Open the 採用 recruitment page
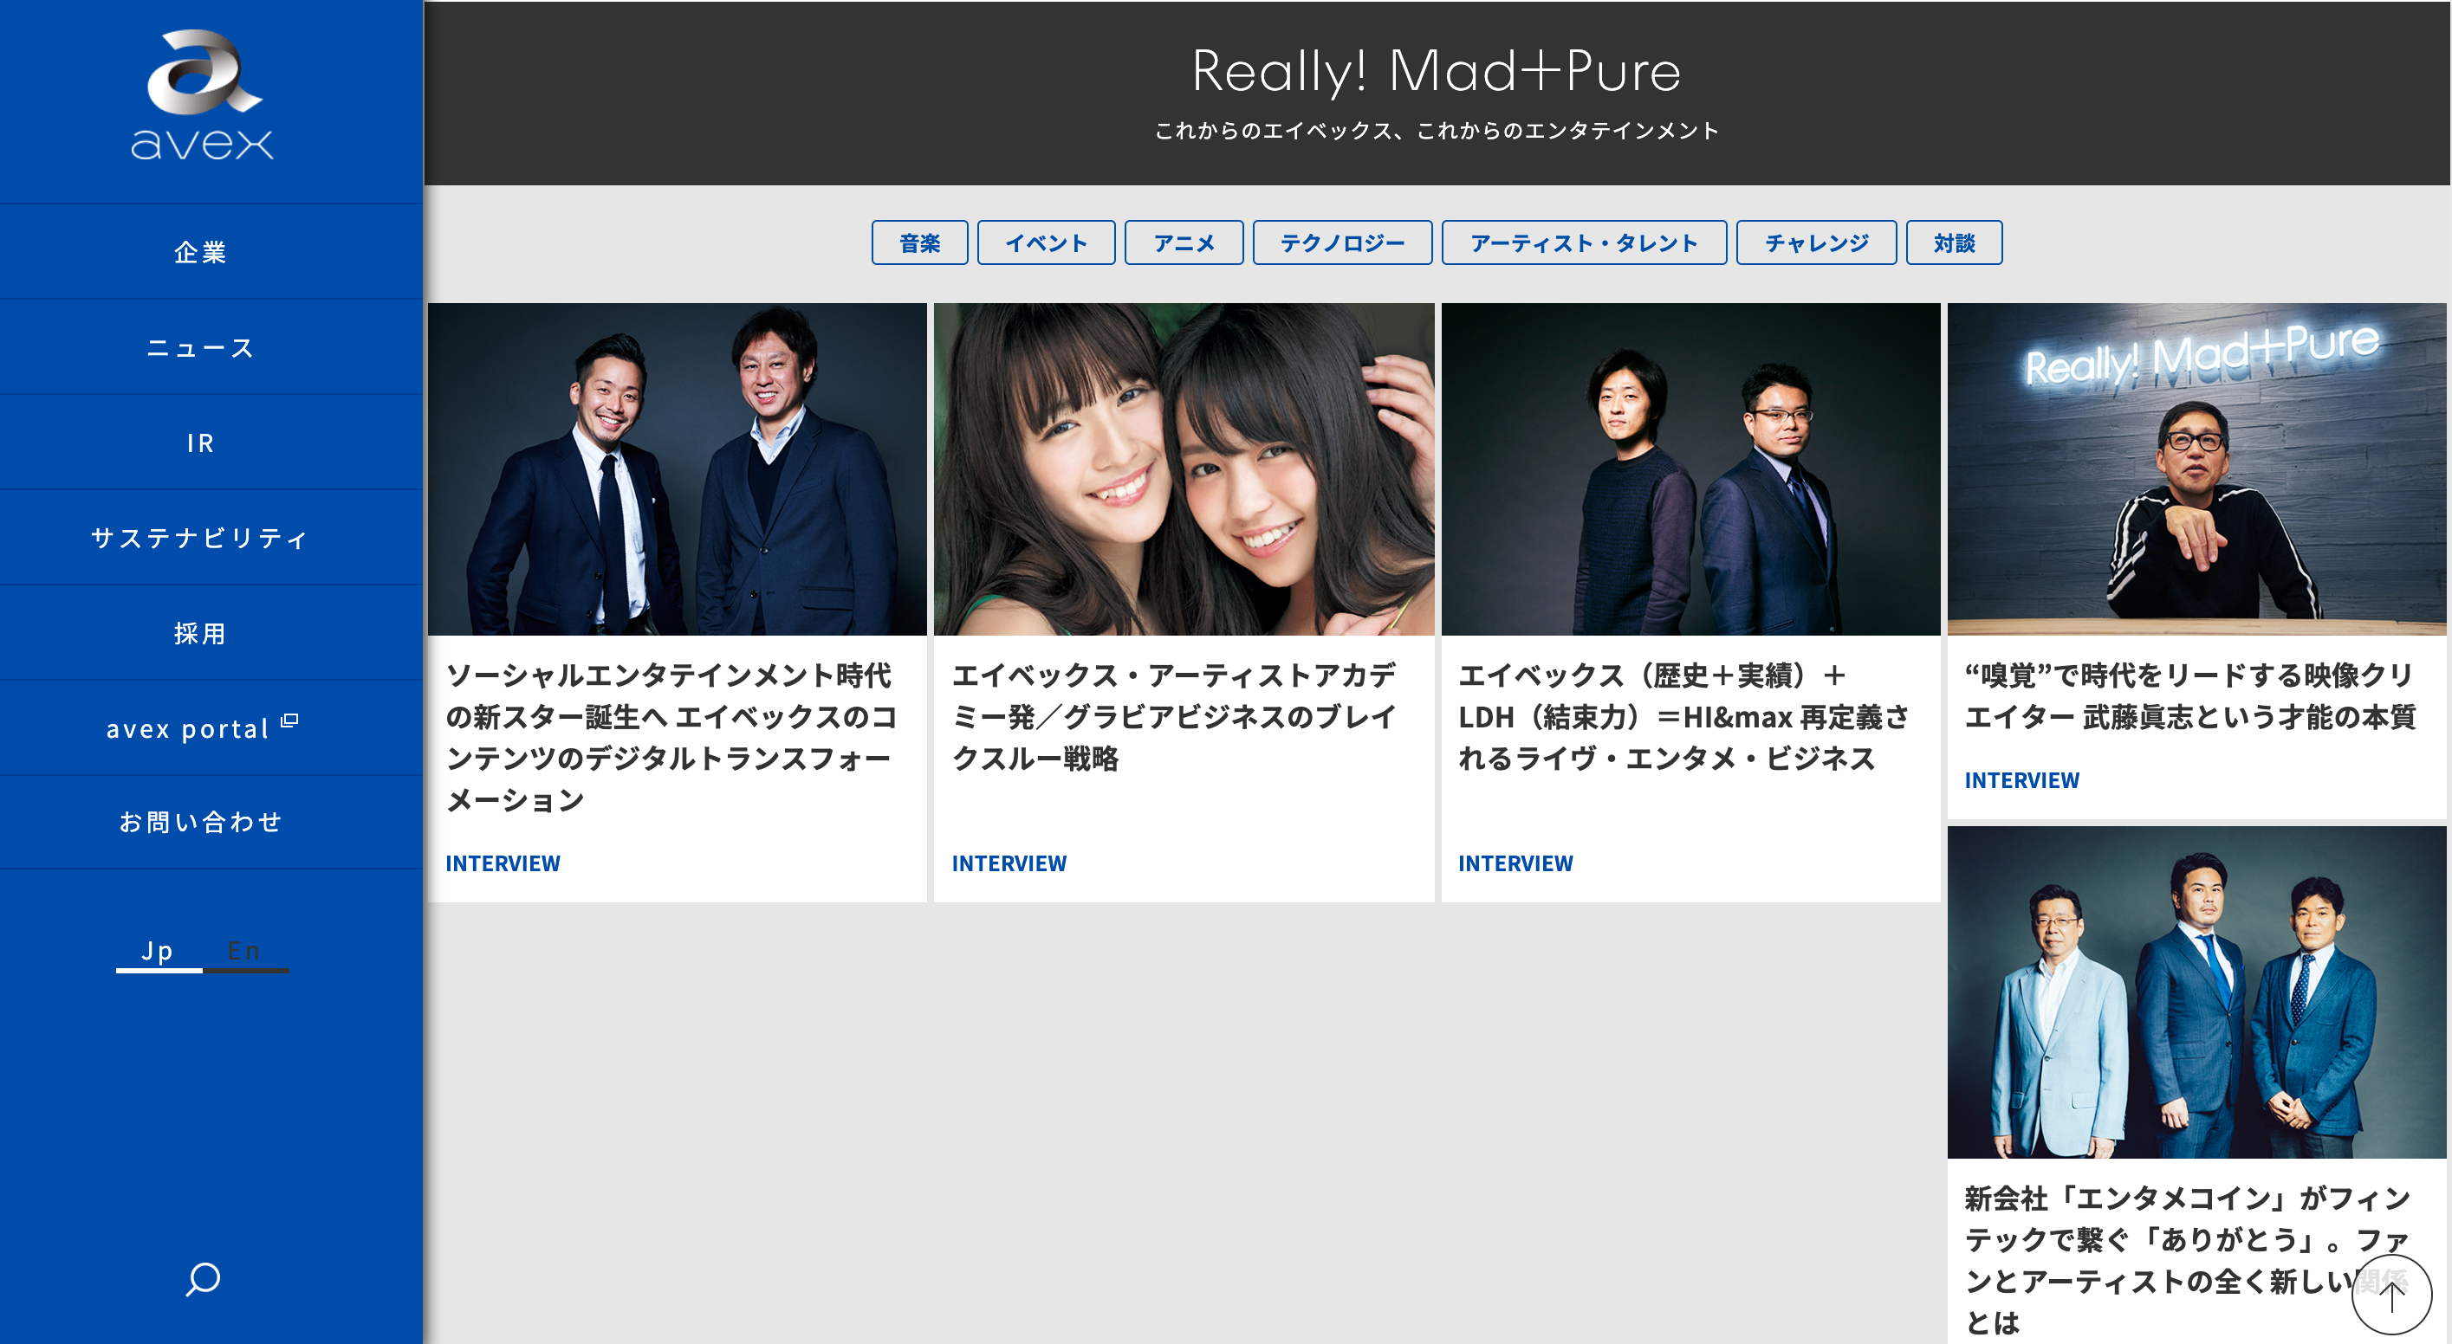The image size is (2452, 1344). pos(201,634)
